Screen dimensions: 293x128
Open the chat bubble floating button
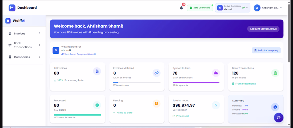click(x=279, y=118)
